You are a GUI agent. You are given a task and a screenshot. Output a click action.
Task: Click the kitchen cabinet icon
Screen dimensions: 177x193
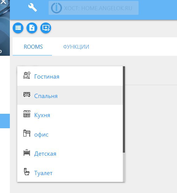point(27,114)
